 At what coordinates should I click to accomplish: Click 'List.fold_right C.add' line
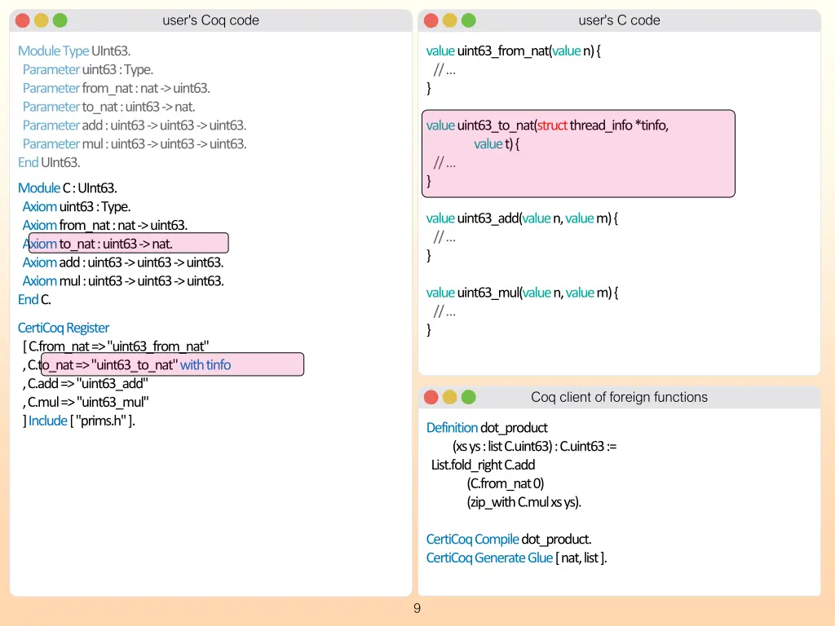click(483, 465)
